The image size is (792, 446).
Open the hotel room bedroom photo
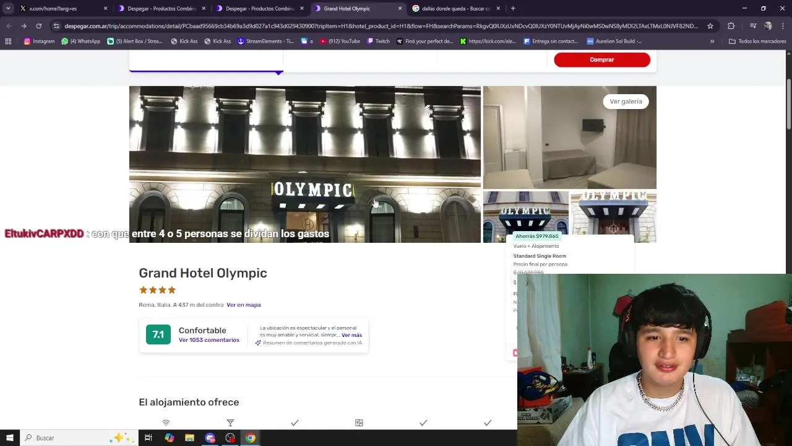tap(569, 138)
